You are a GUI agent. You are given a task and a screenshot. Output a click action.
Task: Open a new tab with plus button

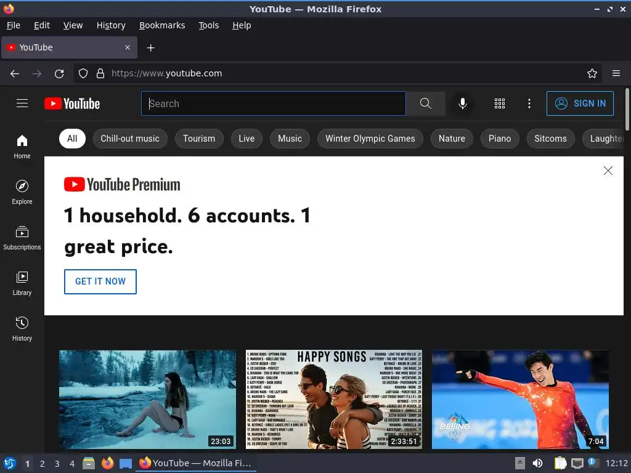[x=150, y=48]
